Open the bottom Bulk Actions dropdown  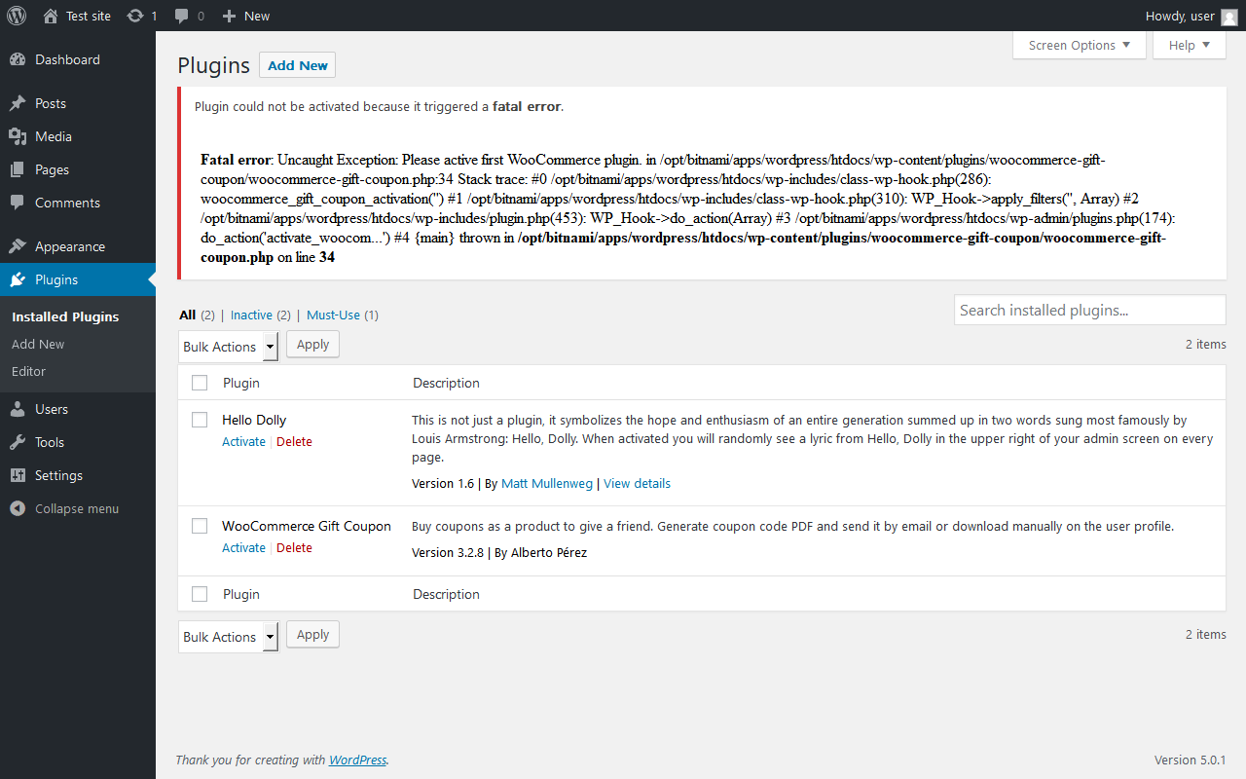pos(229,637)
